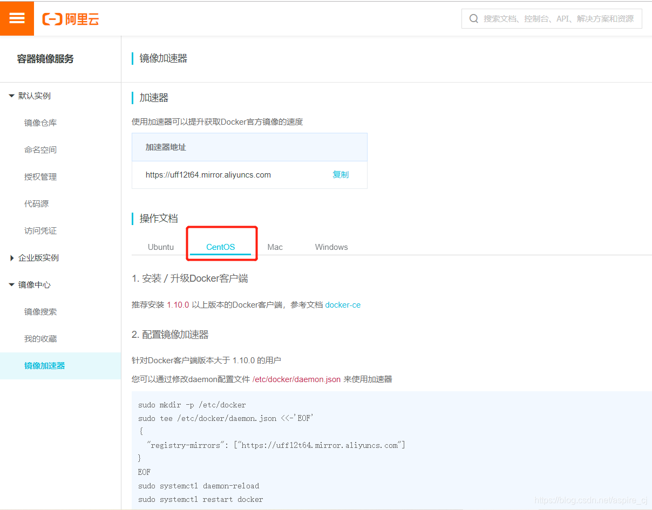
Task: Click the registry-mirrors code line
Action: [276, 445]
